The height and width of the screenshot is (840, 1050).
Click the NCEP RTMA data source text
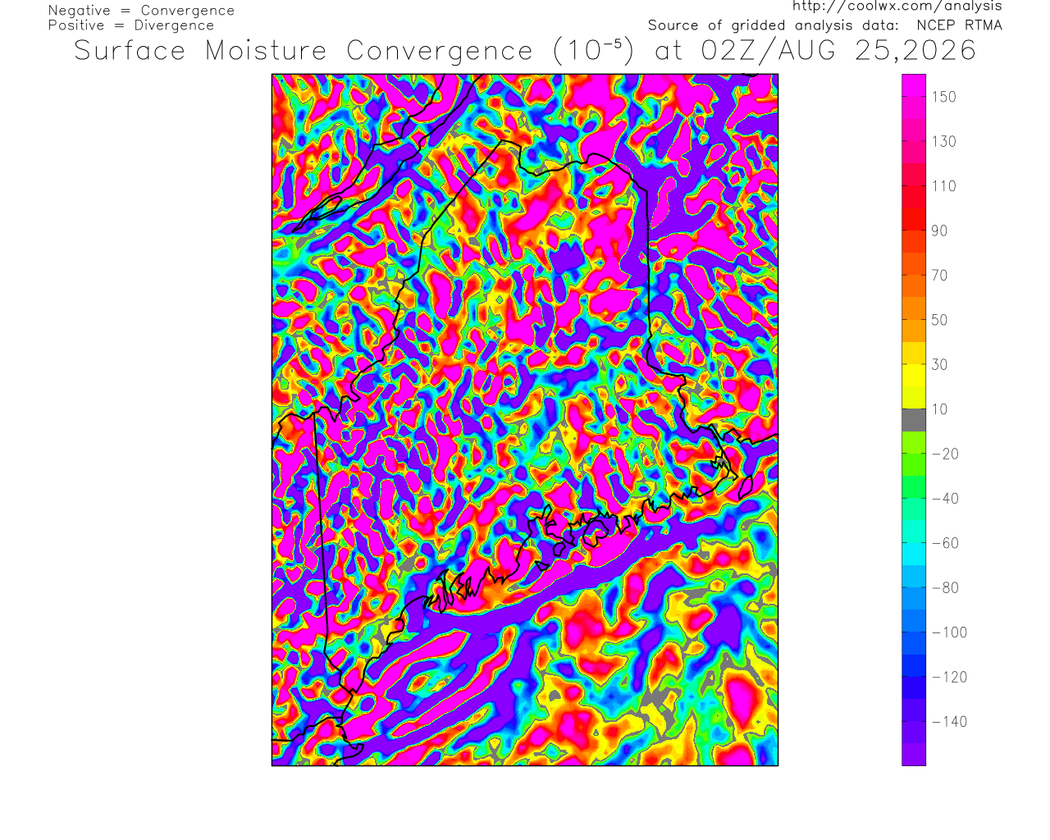point(959,25)
